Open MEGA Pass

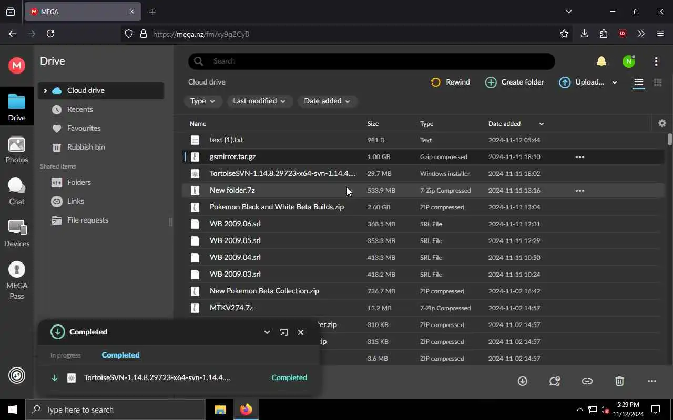tap(17, 280)
